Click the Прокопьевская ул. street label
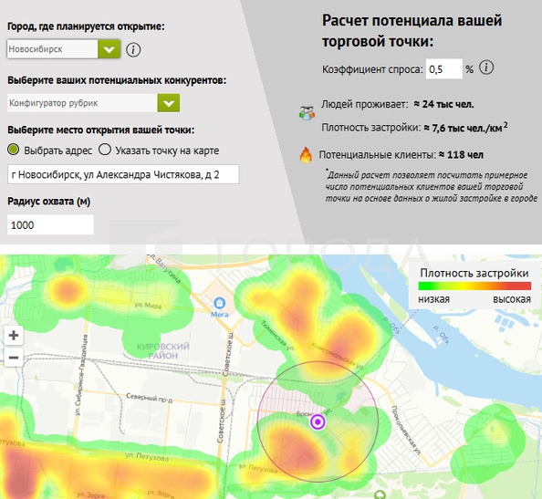Screen dimensions: 542x499 coord(406,430)
